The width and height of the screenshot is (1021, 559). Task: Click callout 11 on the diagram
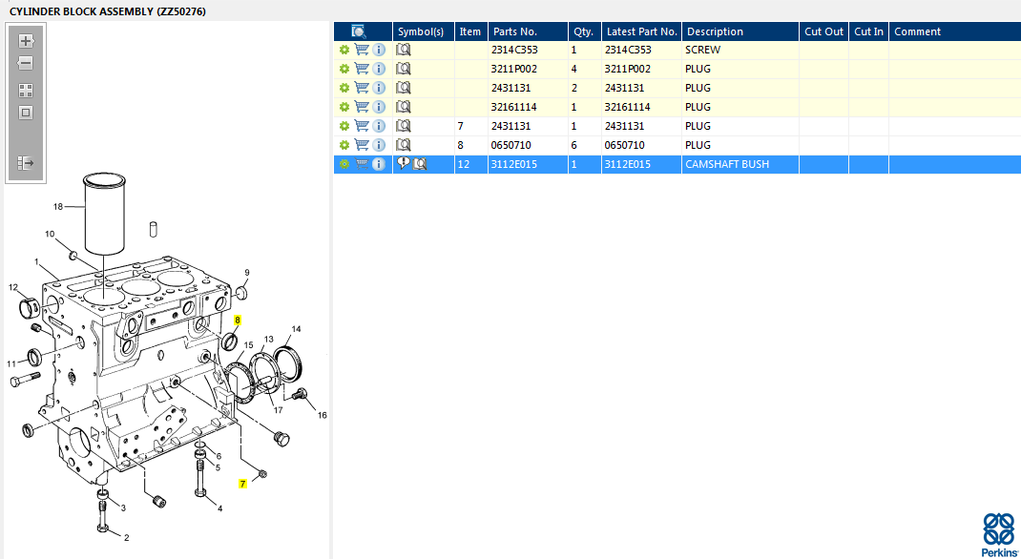point(11,363)
